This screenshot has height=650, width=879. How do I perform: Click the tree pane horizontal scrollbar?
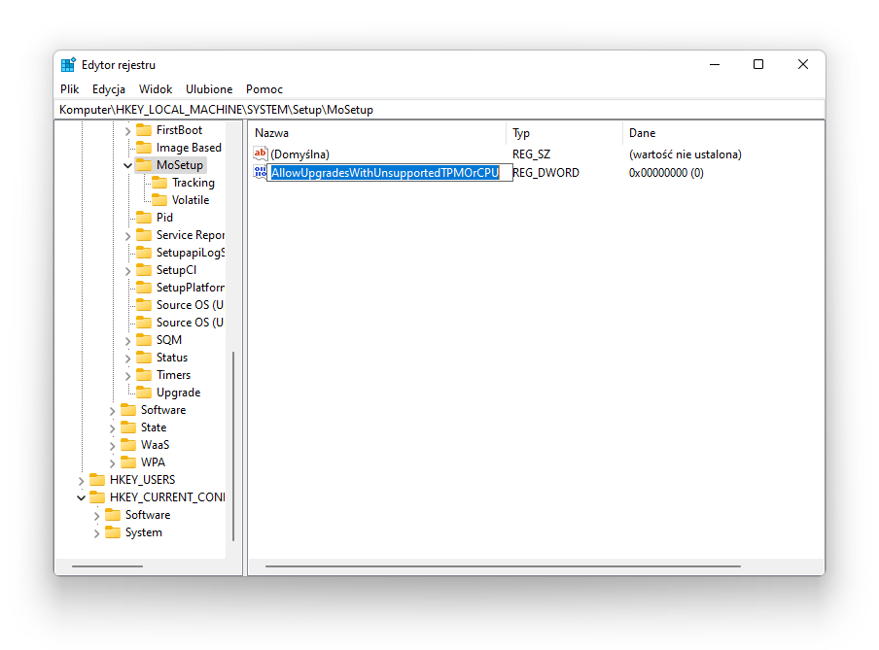pyautogui.click(x=107, y=566)
